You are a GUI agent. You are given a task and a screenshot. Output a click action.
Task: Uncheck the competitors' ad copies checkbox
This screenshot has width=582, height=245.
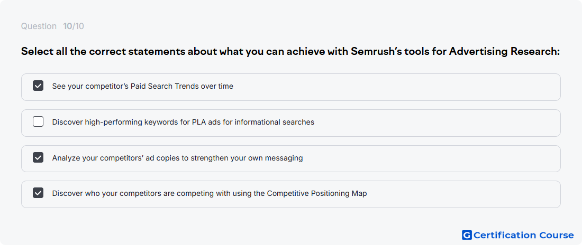tap(38, 157)
